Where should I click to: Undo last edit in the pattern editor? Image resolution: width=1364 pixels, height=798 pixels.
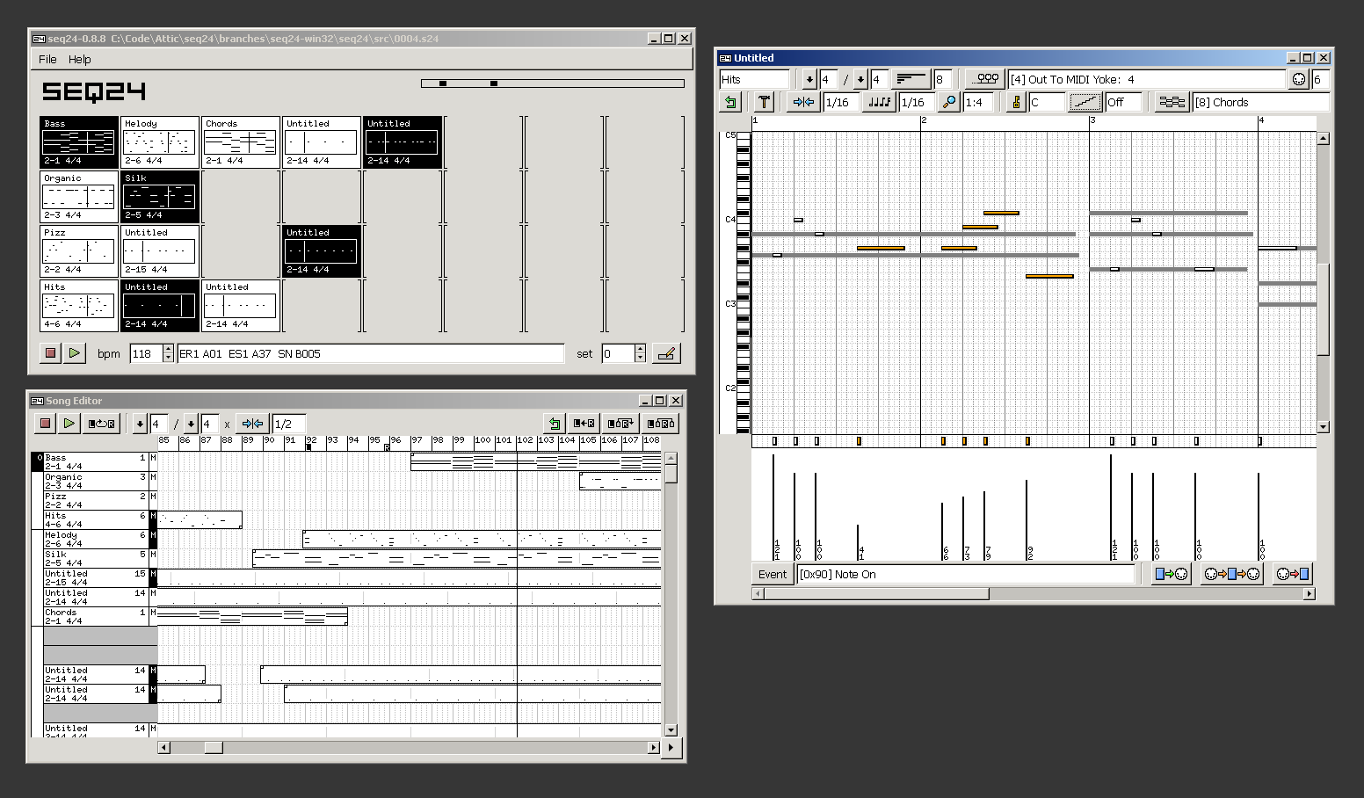[x=730, y=102]
